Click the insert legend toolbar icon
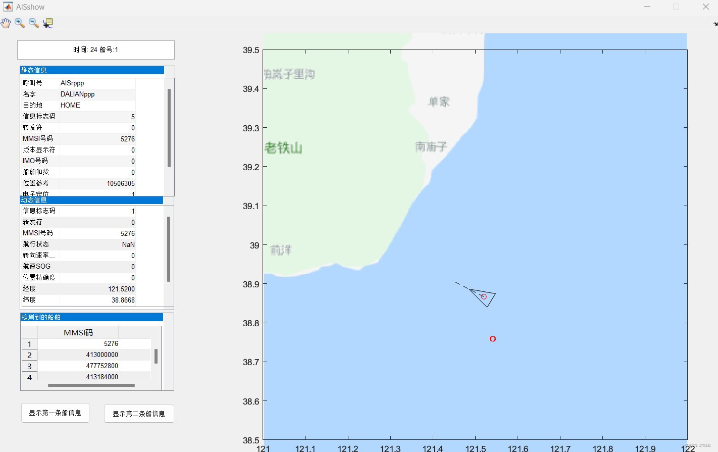Viewport: 718px width, 452px height. [48, 23]
